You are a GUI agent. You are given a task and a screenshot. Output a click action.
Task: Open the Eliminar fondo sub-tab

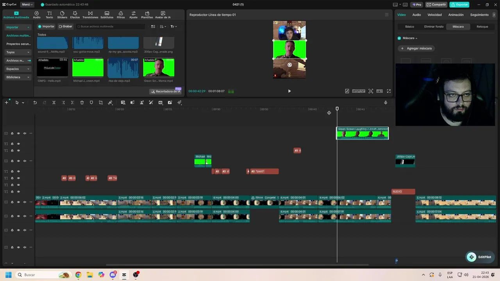pos(434,27)
